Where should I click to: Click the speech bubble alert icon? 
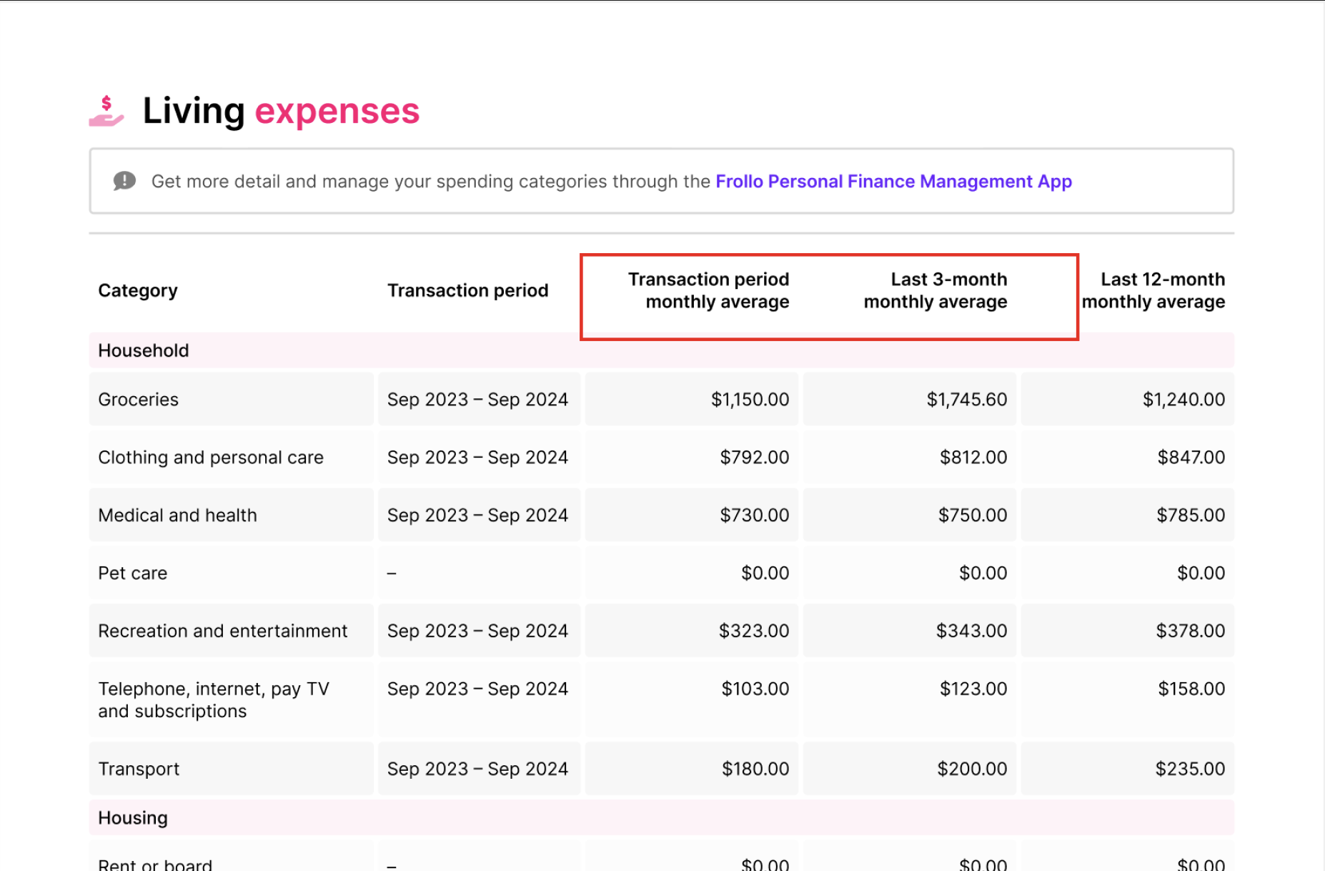124,181
